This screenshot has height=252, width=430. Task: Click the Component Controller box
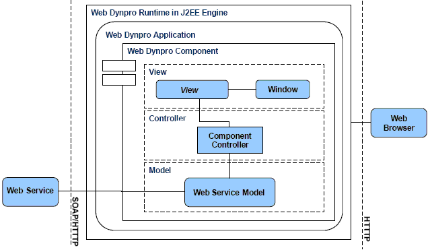(x=230, y=140)
